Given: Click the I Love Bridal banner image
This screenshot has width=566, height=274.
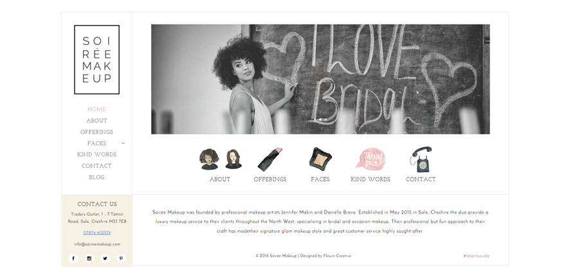Looking at the screenshot, I should click(320, 79).
